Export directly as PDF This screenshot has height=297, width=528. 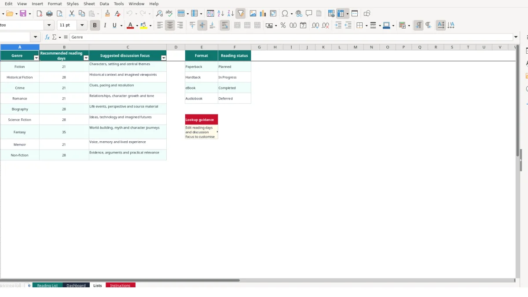[40, 14]
